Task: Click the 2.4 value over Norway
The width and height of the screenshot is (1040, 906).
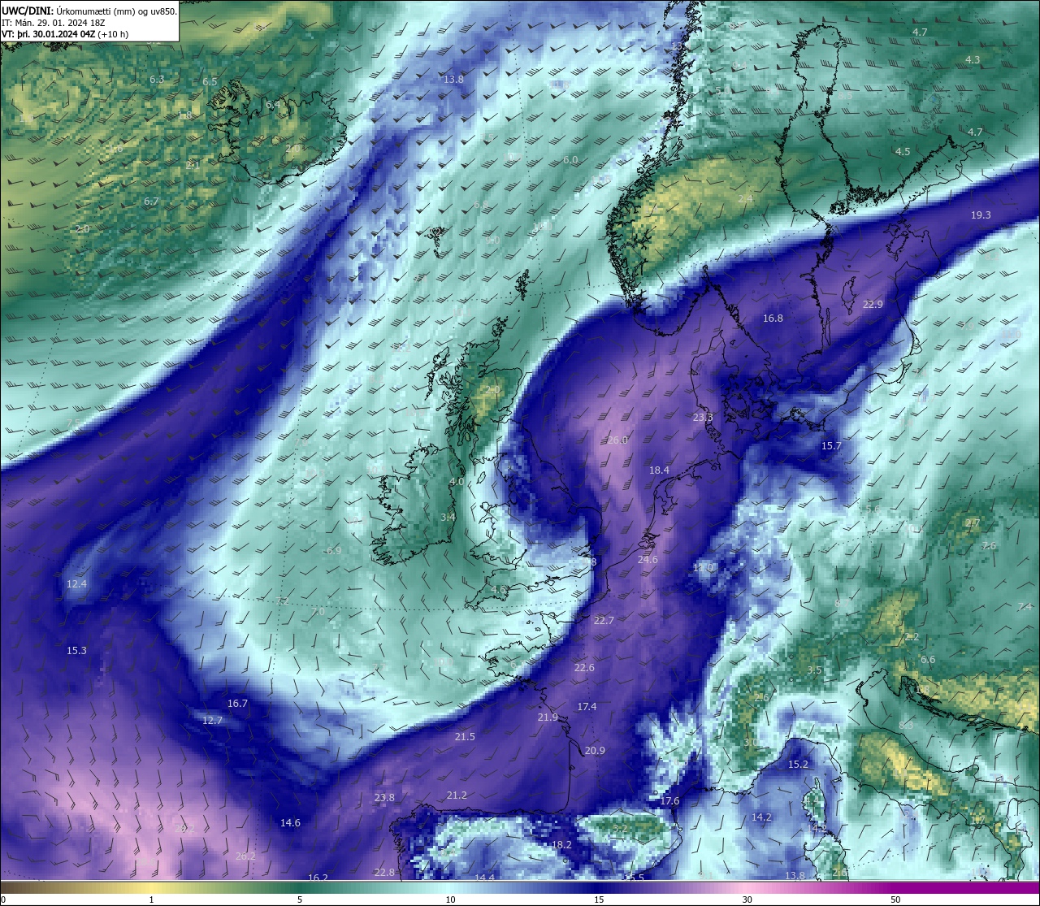Action: coord(745,199)
